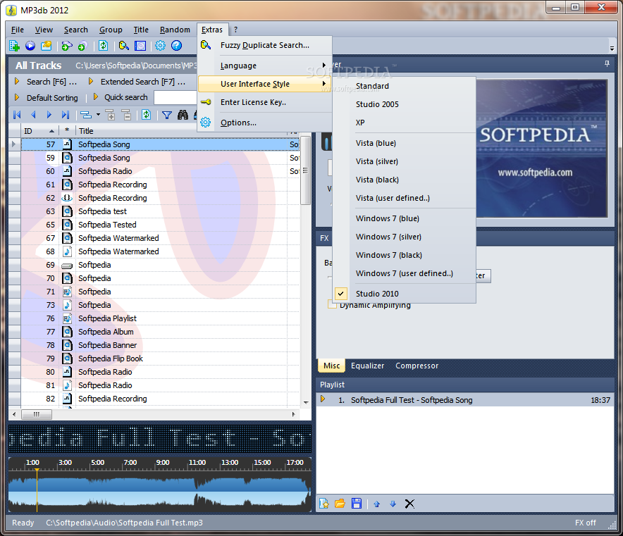Screen dimensions: 623x536
Task: Switch to the Compressor tab
Action: tap(417, 366)
